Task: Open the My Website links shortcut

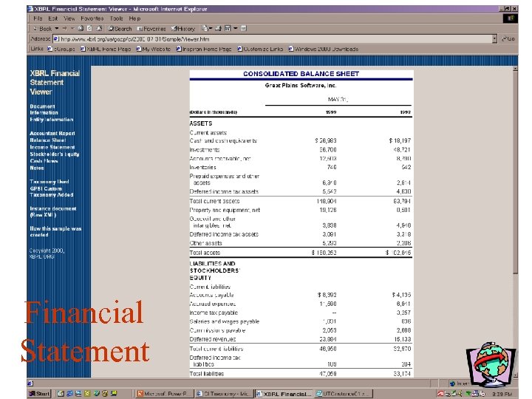Action: point(154,49)
